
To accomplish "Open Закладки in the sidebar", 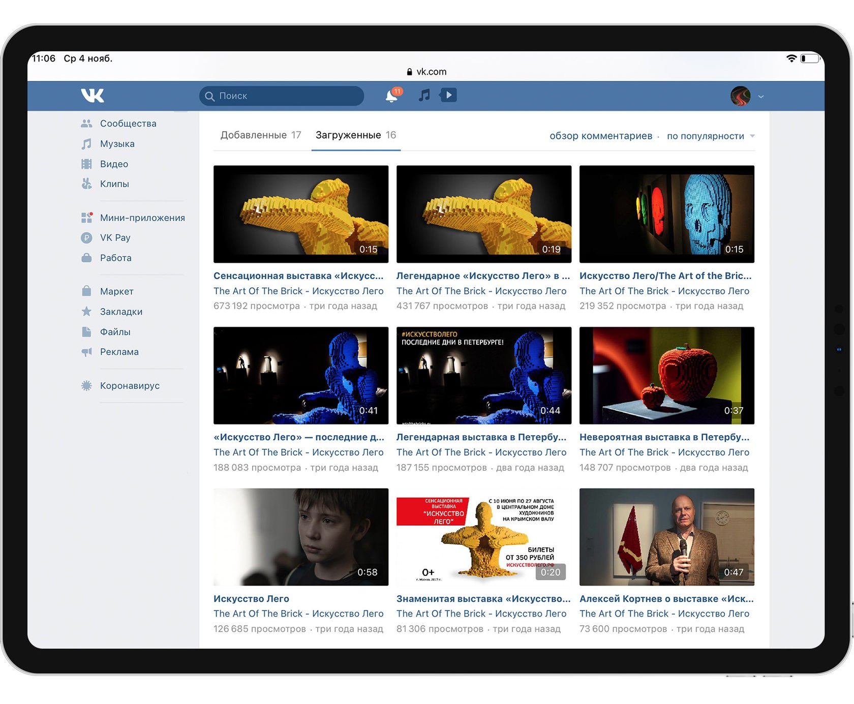I will (x=121, y=312).
